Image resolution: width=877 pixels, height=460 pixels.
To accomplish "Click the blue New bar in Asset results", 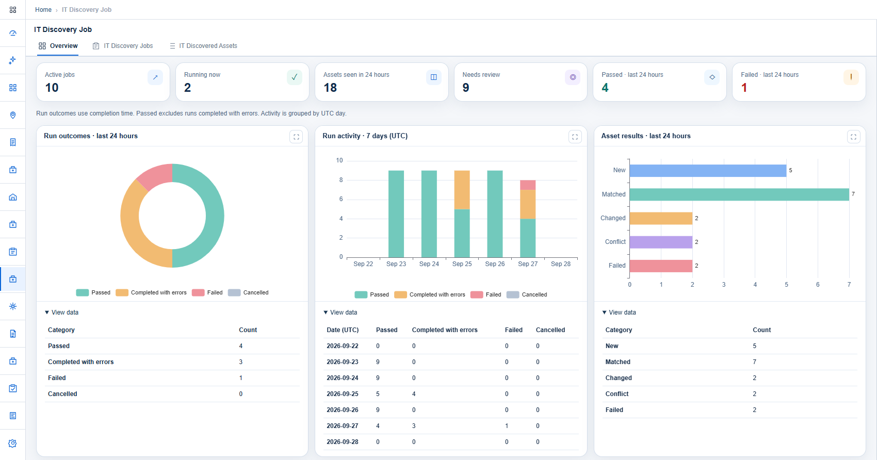I will point(708,171).
